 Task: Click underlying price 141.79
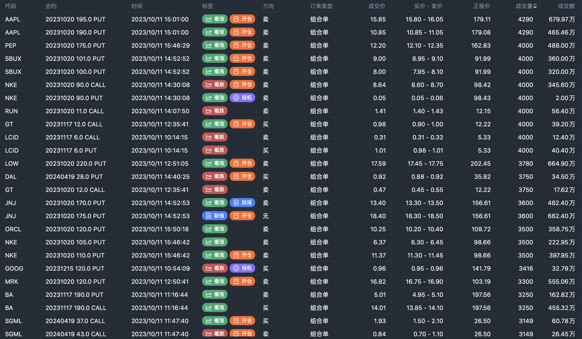(x=481, y=268)
